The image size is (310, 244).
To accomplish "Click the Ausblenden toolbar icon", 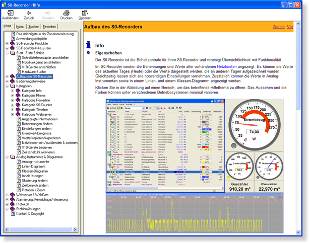I will tap(10, 13).
